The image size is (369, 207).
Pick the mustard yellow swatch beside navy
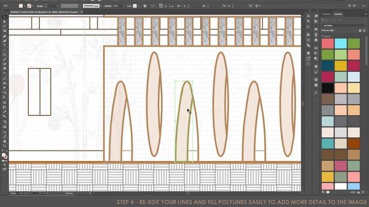[x=341, y=66]
